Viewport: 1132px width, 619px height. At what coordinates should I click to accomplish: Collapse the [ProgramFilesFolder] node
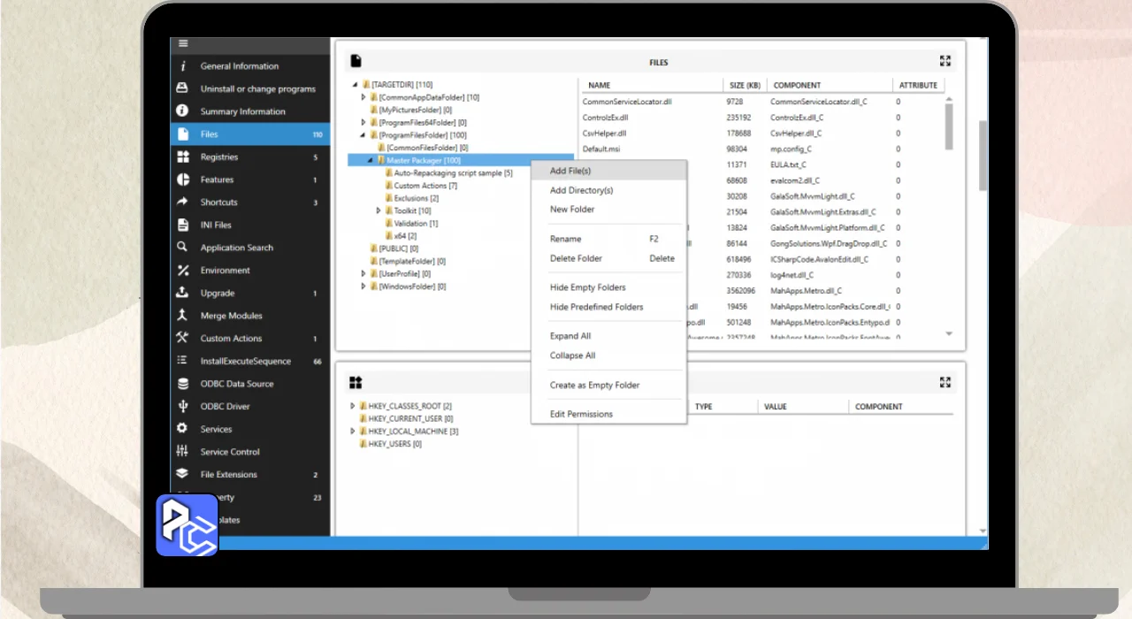click(363, 135)
